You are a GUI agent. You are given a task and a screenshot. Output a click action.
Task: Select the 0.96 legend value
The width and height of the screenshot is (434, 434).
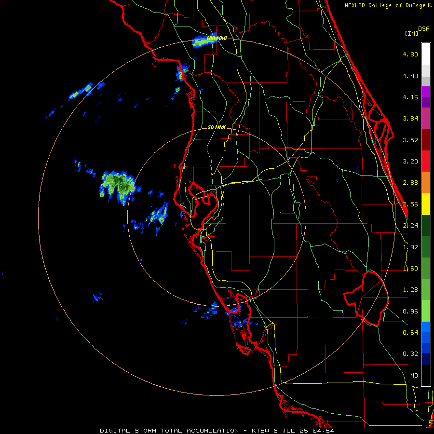(x=410, y=312)
